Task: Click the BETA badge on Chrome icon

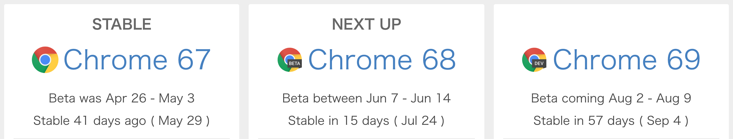Action: click(x=294, y=63)
